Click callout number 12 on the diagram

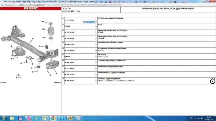43,29
